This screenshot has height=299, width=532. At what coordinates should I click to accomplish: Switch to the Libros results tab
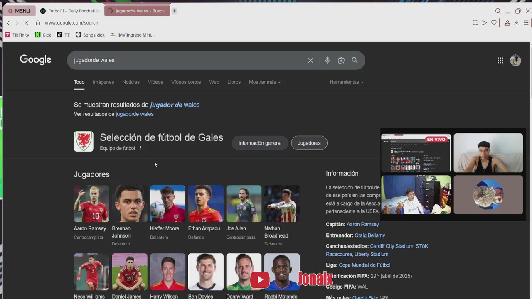(x=234, y=82)
